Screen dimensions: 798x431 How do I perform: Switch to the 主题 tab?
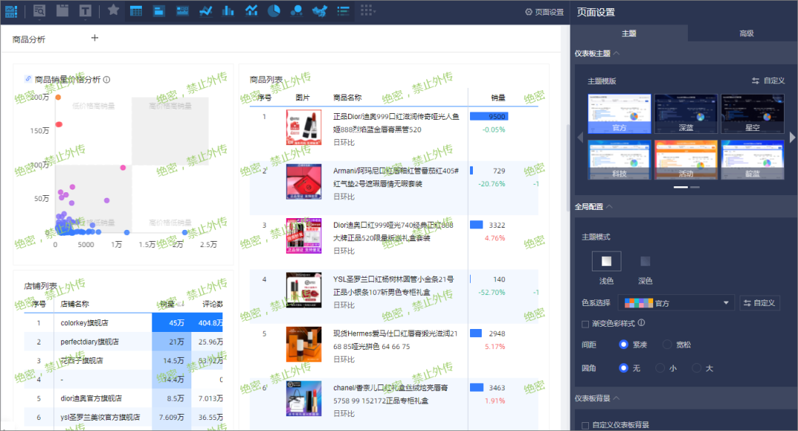[x=629, y=33]
